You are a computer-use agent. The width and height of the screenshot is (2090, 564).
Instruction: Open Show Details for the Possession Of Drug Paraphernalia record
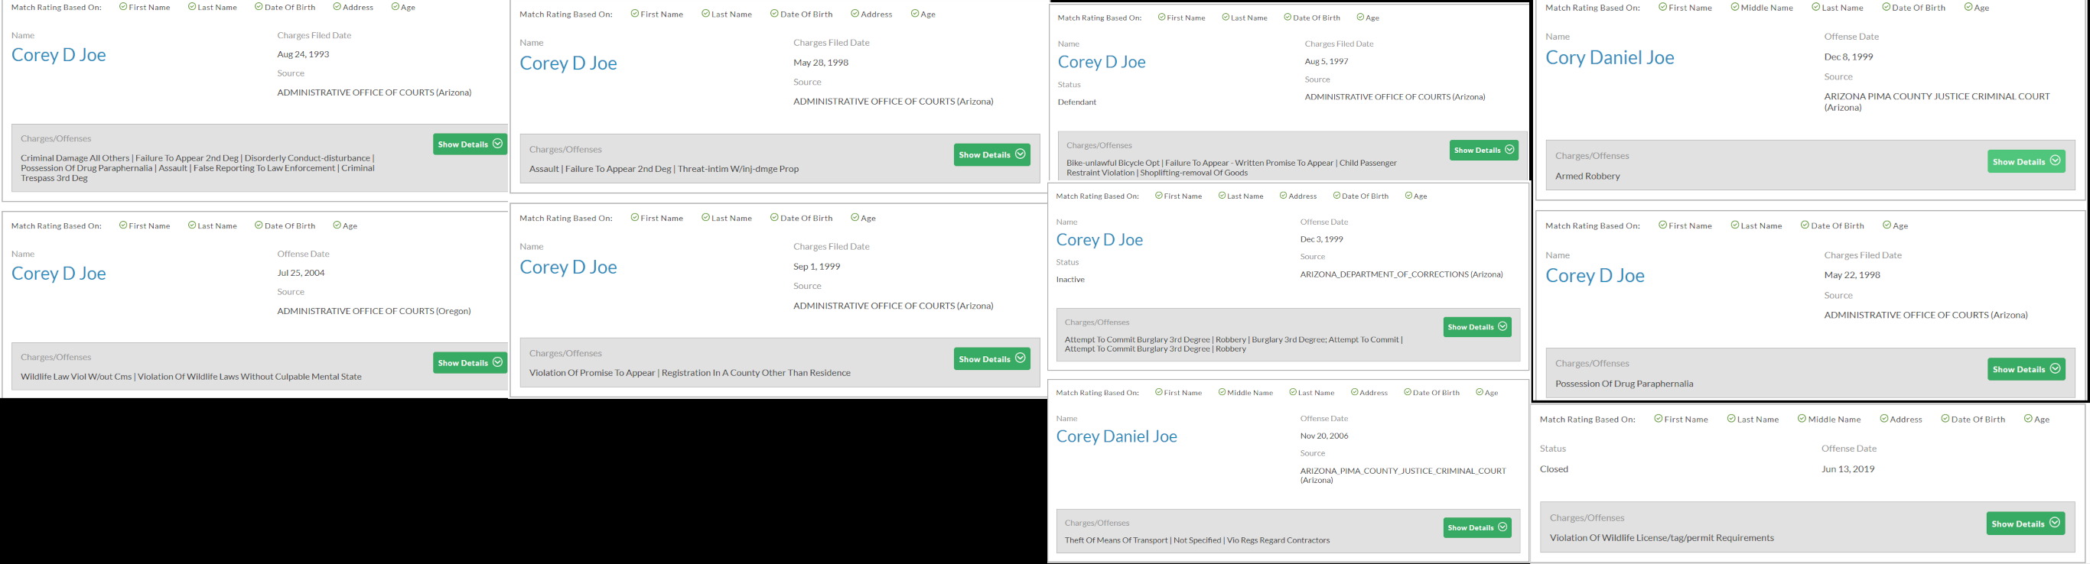2026,370
